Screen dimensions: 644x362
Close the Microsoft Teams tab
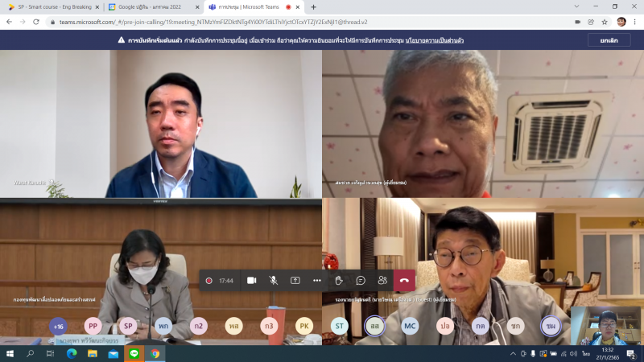[298, 7]
